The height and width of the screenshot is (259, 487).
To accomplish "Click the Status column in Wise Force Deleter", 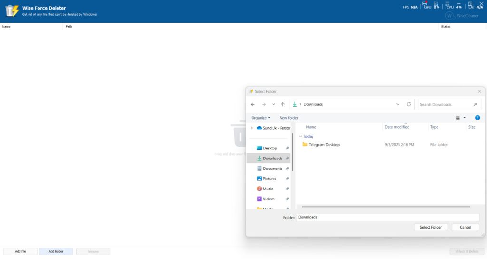I will pyautogui.click(x=446, y=27).
